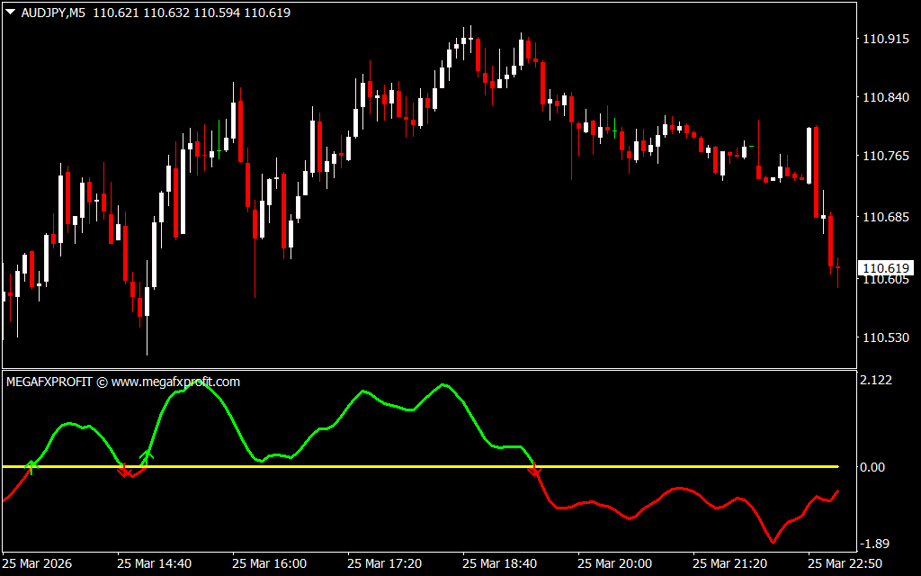This screenshot has height=576, width=921.
Task: Click the first green up arrow signal
Action: point(32,464)
